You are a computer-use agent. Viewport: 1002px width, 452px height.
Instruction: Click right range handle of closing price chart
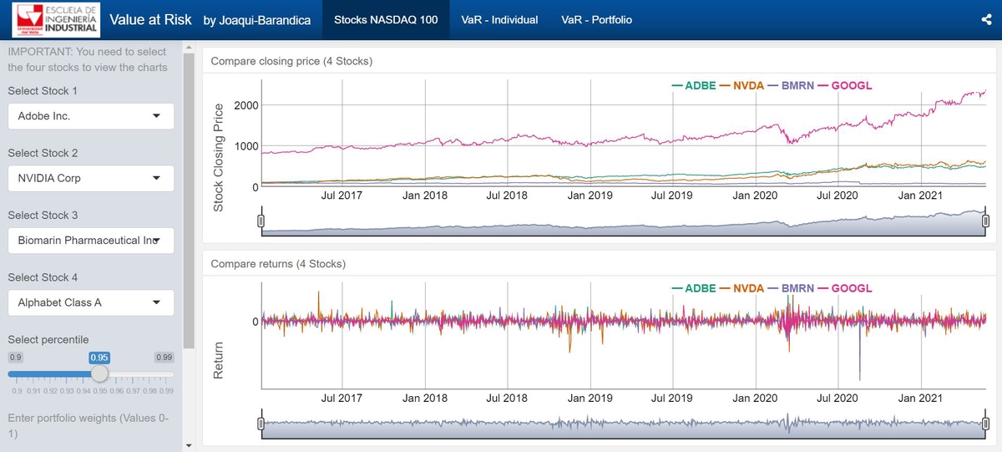[987, 221]
